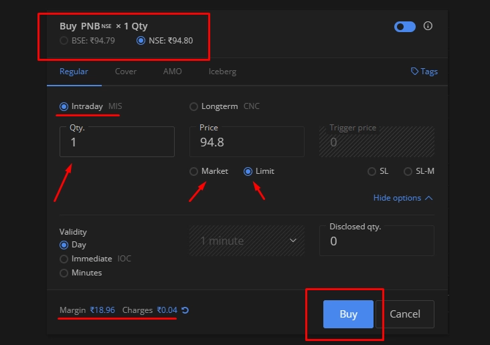Click the Cancel button

click(405, 314)
